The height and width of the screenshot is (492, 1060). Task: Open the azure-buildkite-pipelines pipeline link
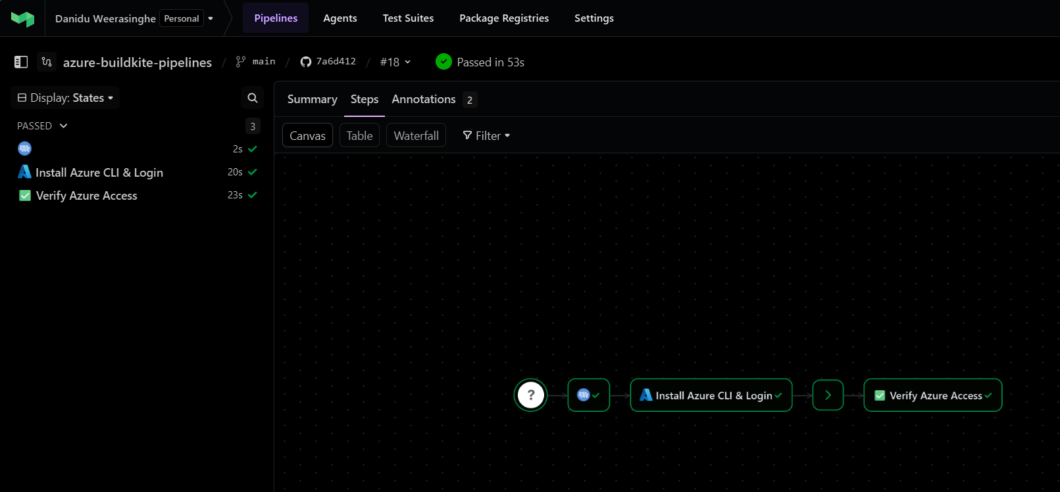pos(138,62)
